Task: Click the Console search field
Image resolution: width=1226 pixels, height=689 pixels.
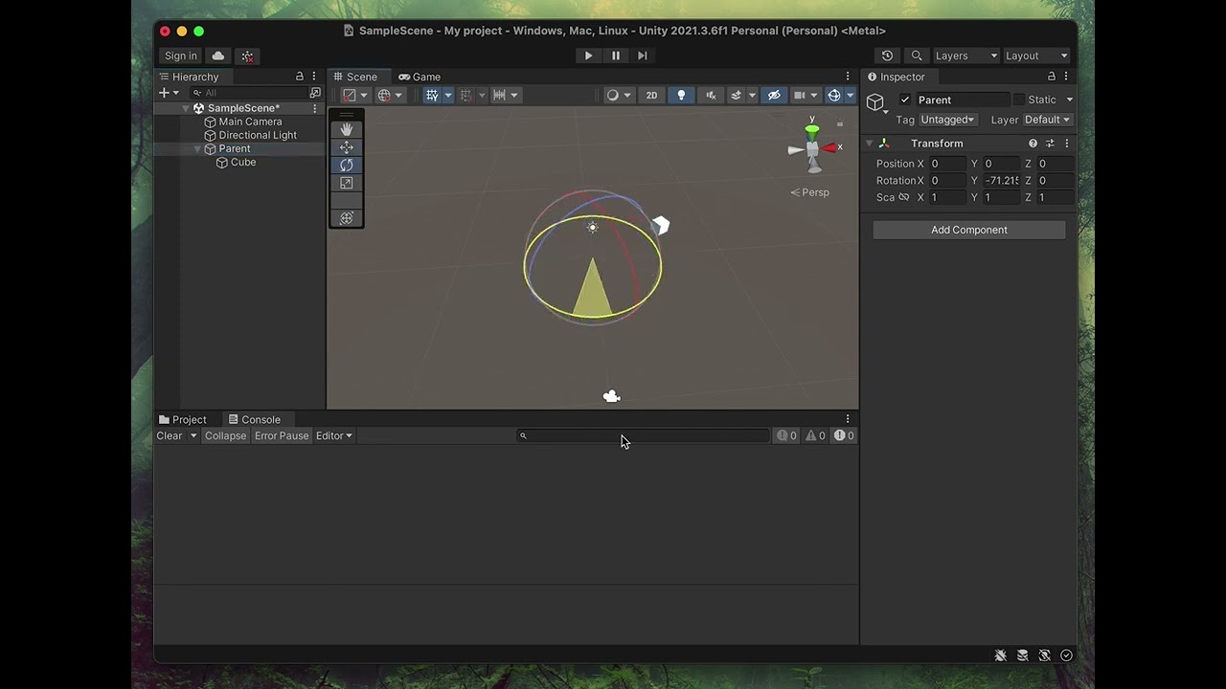Action: pyautogui.click(x=647, y=435)
